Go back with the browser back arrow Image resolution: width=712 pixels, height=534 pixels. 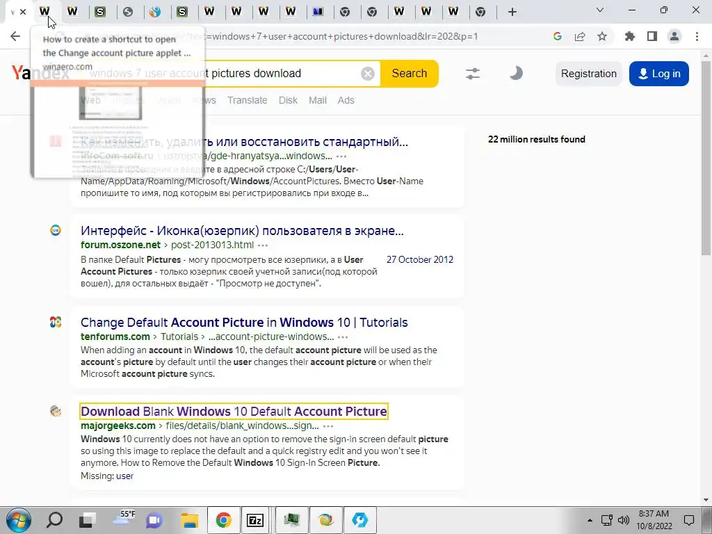point(15,36)
